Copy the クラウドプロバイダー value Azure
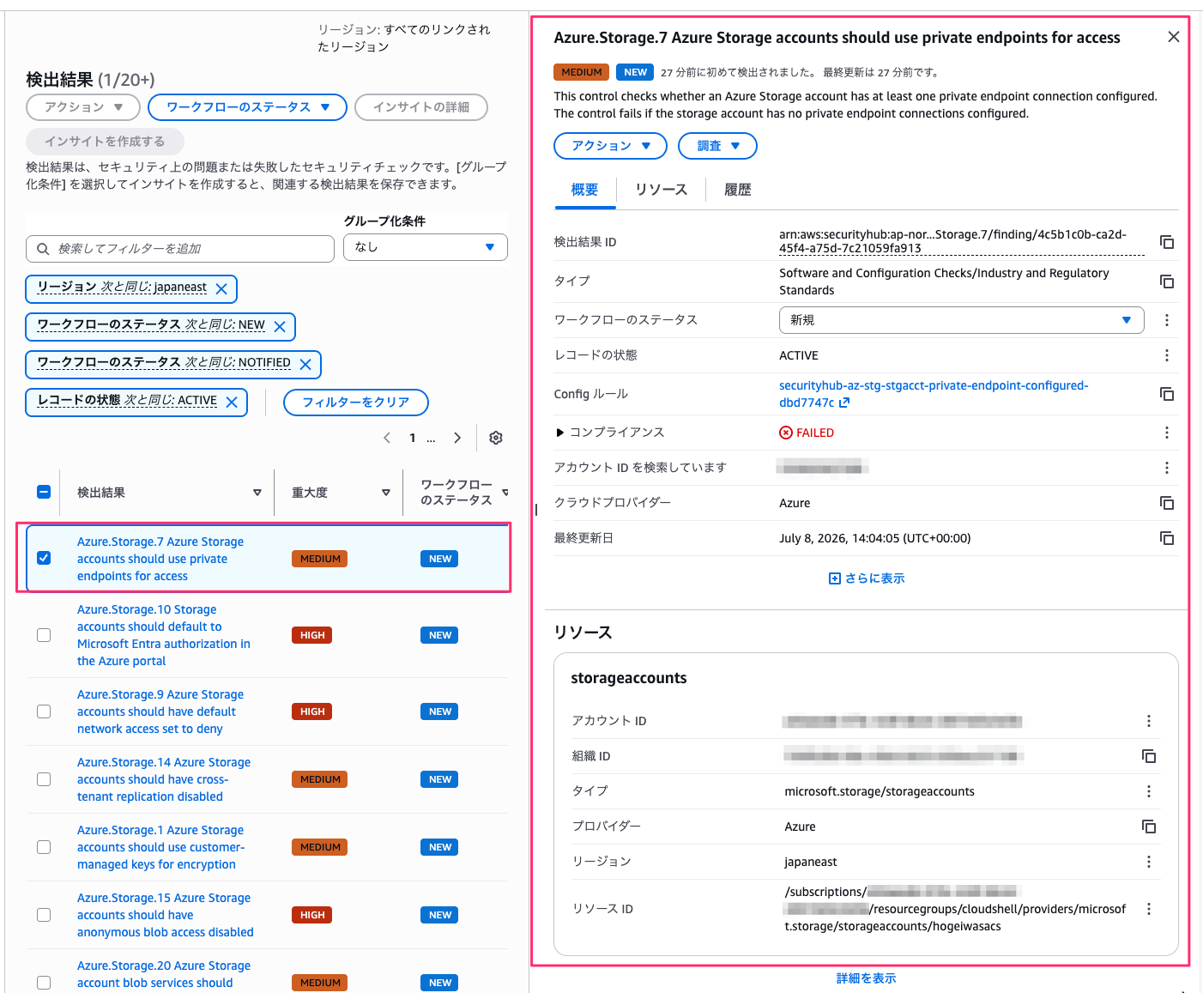The width and height of the screenshot is (1203, 993). [x=1167, y=503]
